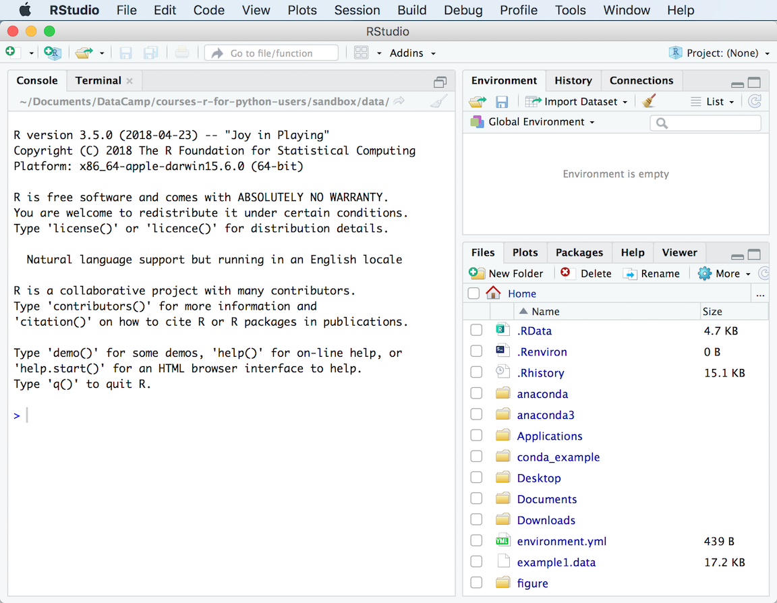777x603 pixels.
Task: Check the box for .Renviron
Action: (x=476, y=351)
